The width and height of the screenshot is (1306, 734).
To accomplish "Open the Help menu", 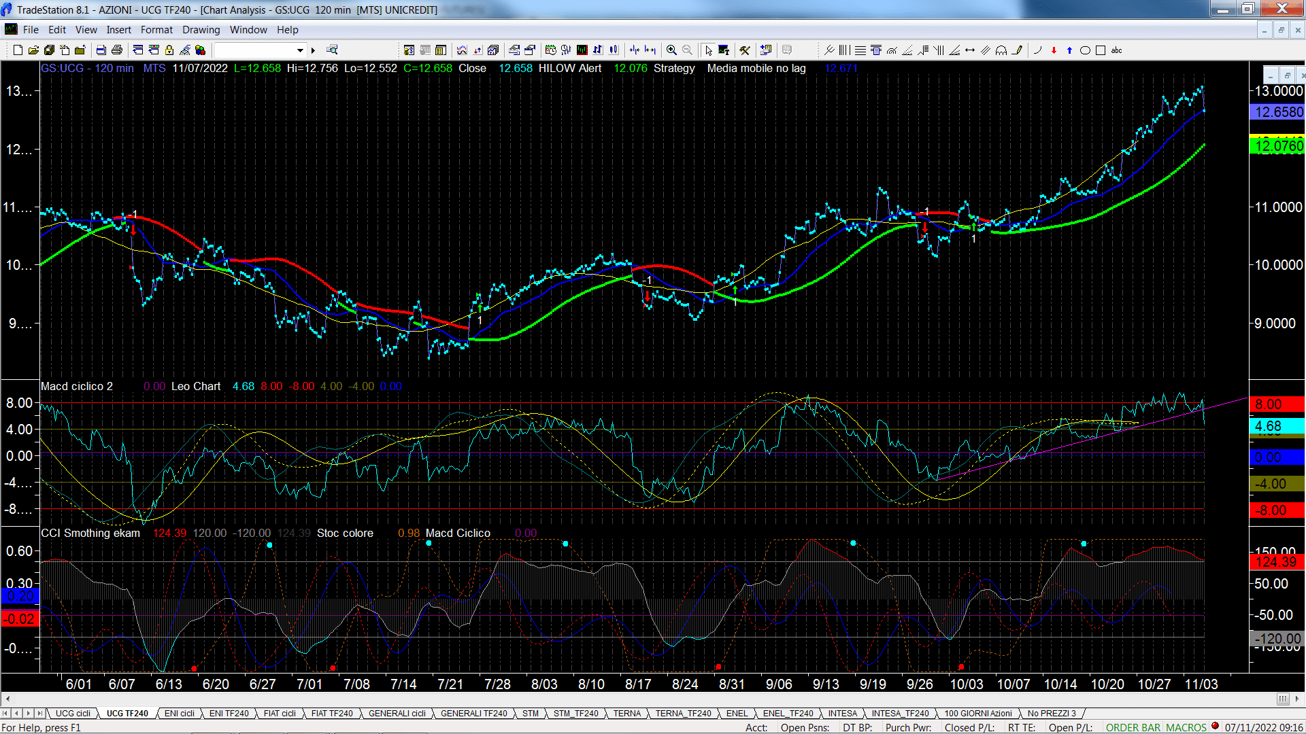I will click(x=287, y=30).
